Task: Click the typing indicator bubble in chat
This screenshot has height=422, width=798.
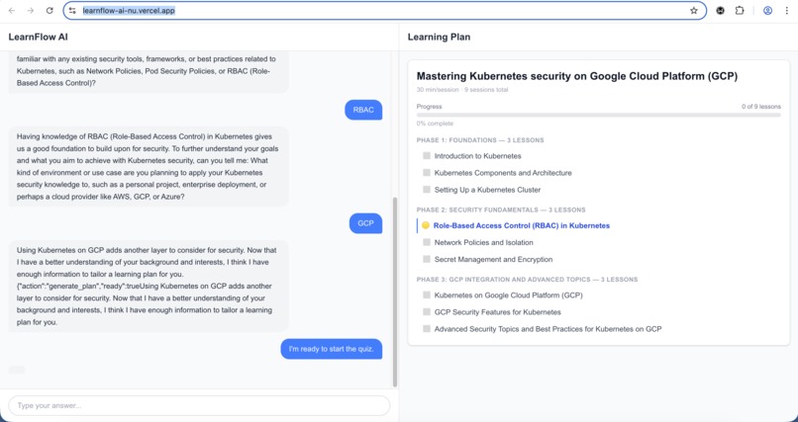Action: 17,370
